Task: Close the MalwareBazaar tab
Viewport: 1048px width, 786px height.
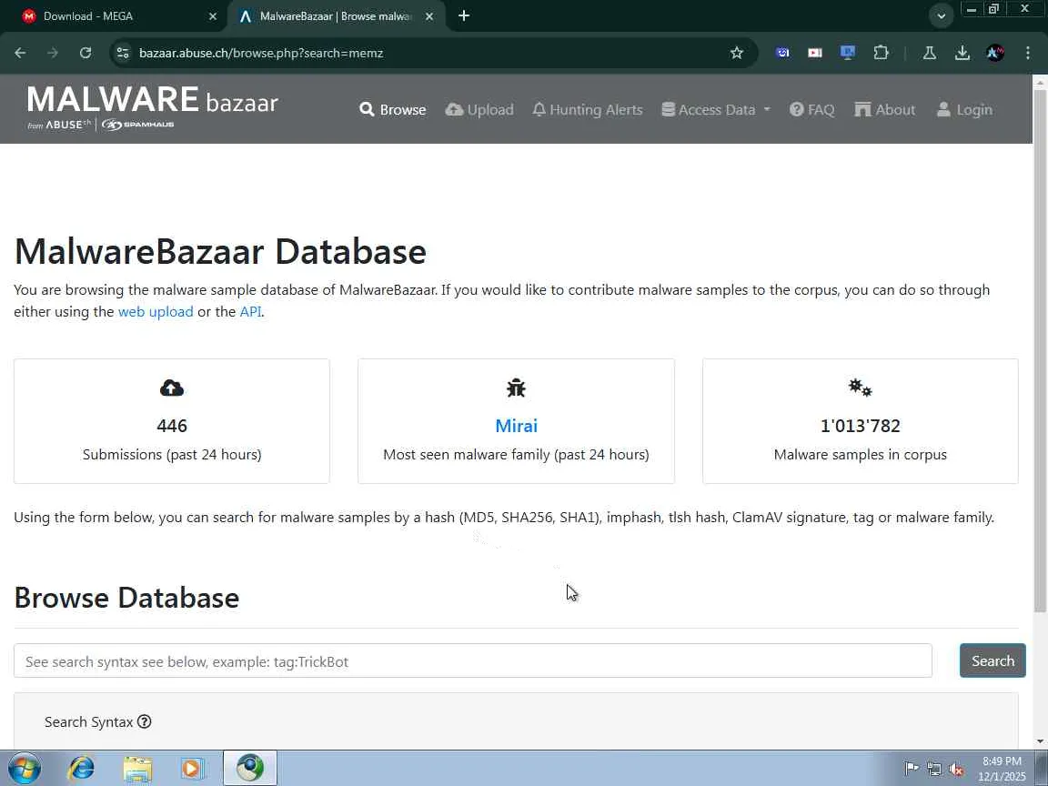Action: pyautogui.click(x=429, y=16)
